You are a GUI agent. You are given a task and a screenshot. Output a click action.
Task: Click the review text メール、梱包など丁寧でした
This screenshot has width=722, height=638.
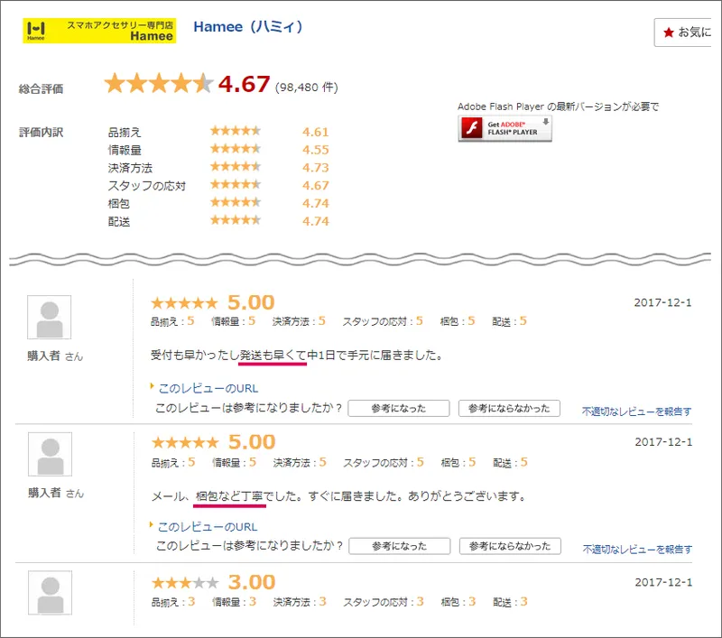click(227, 496)
